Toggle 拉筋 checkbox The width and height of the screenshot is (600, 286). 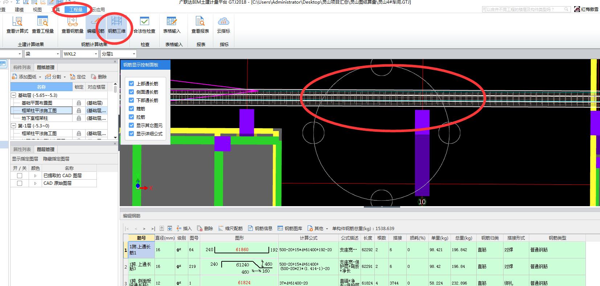pyautogui.click(x=131, y=117)
